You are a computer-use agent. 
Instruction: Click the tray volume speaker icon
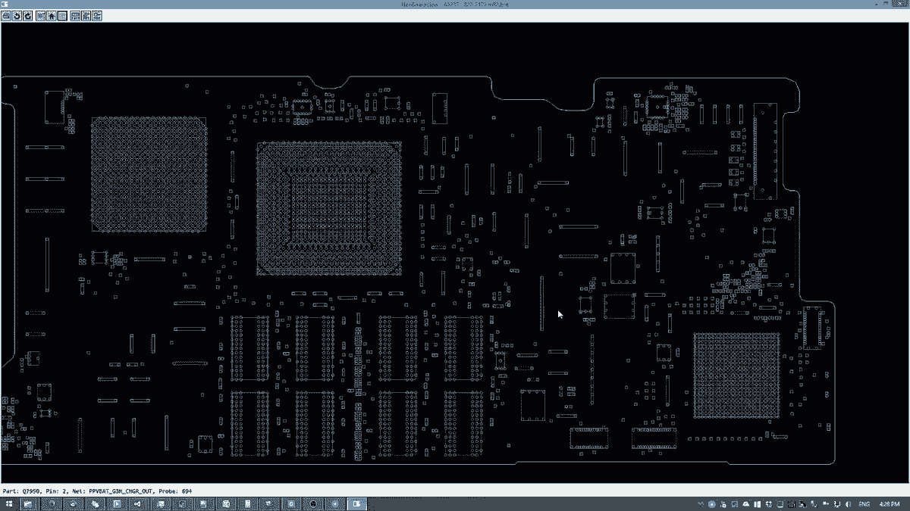tap(848, 504)
